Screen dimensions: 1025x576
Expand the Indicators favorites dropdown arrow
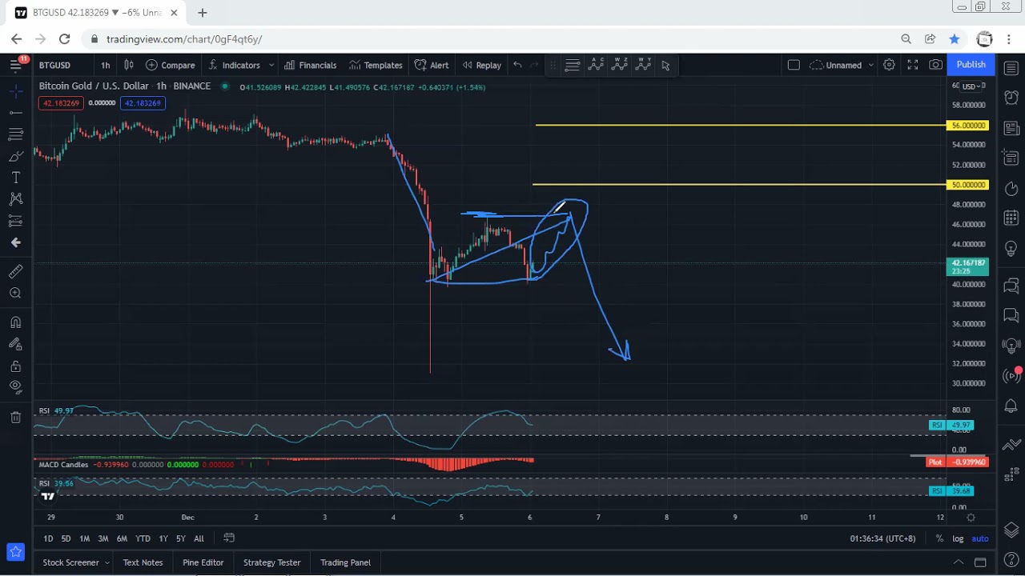[x=271, y=65]
